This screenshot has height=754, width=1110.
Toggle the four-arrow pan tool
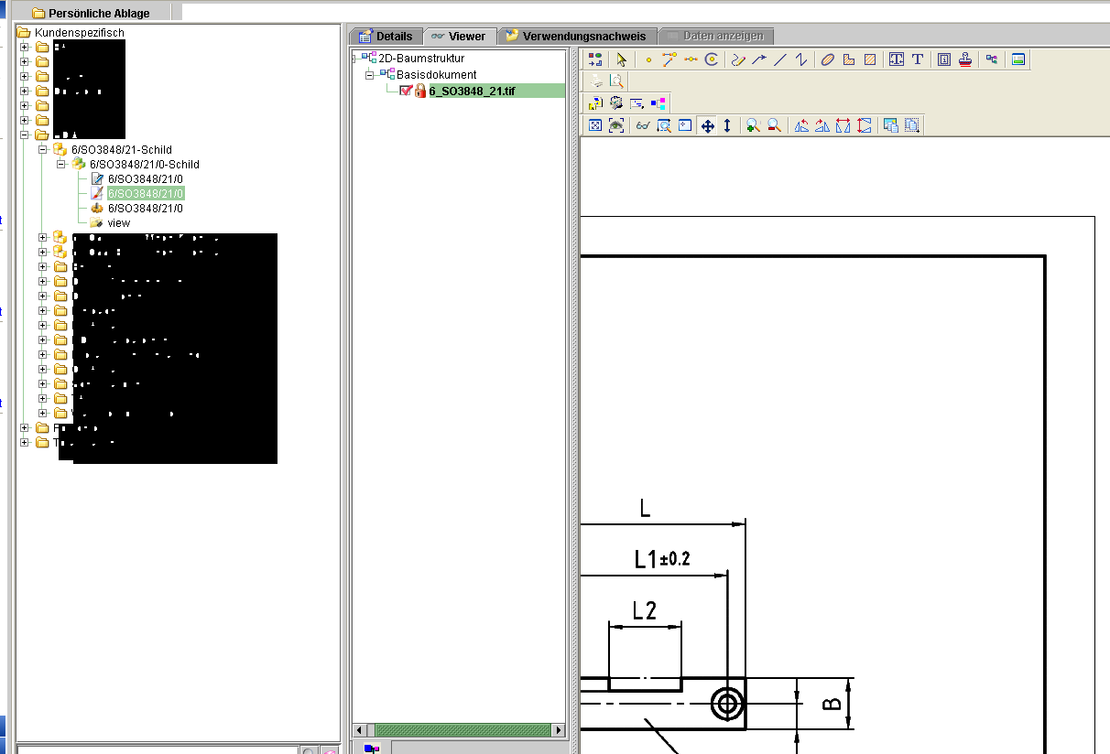(x=707, y=125)
